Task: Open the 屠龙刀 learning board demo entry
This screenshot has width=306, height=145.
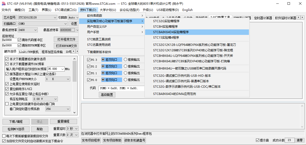Action: [197, 45]
